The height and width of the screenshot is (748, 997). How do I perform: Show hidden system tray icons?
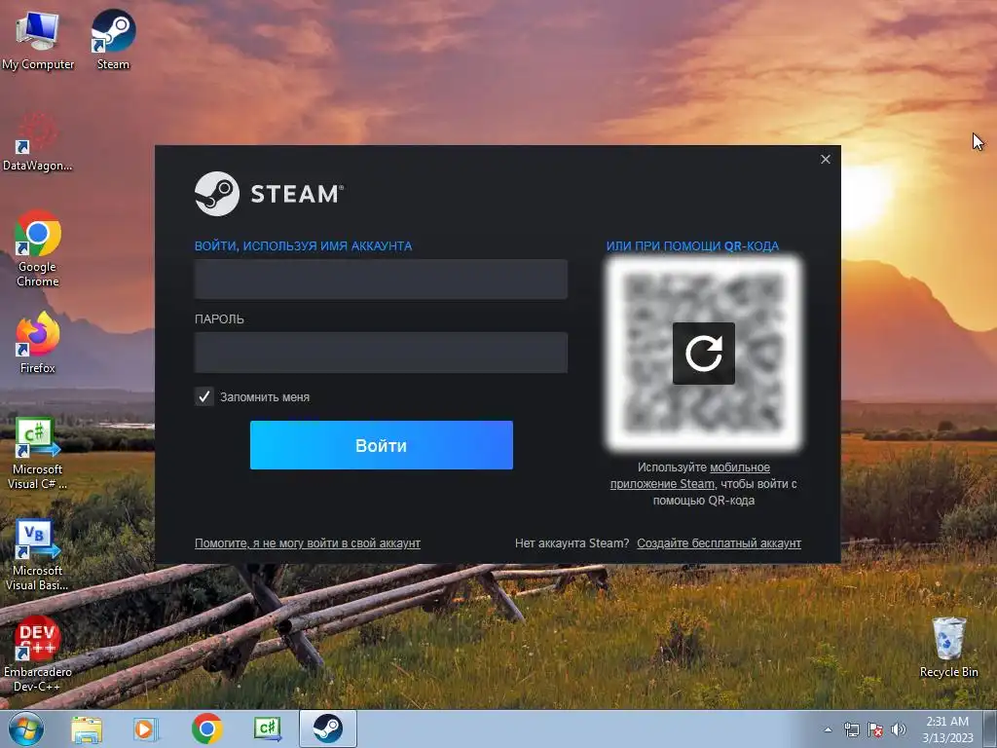pyautogui.click(x=828, y=729)
